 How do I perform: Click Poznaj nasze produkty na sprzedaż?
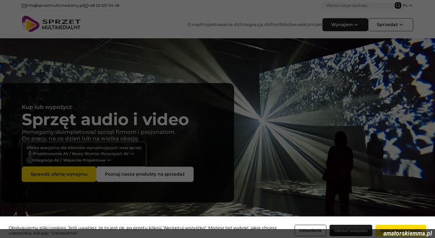coord(145,174)
